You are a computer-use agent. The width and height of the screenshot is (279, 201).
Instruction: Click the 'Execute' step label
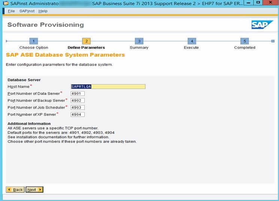(x=191, y=47)
